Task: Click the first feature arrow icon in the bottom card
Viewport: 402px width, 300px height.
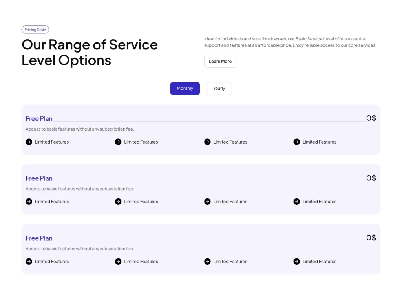Action: [29, 261]
